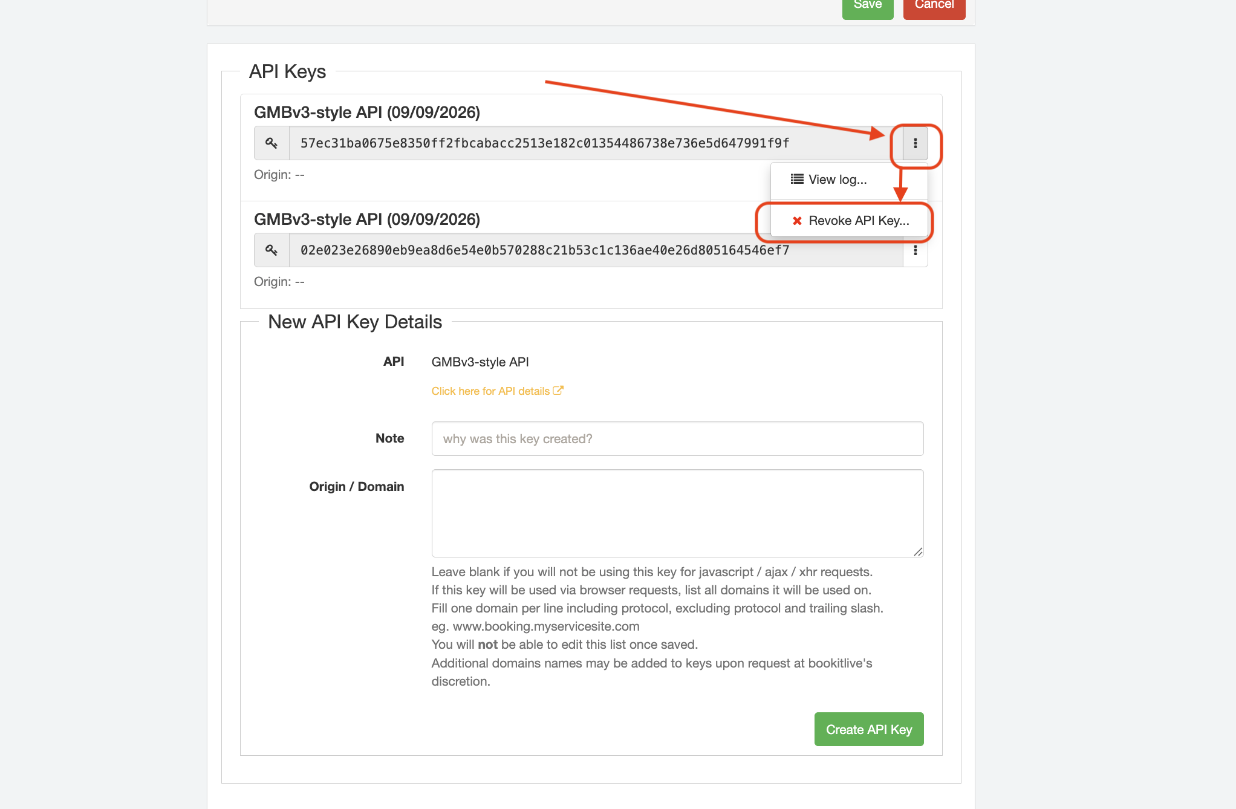Grab the textarea resize handle corner
The height and width of the screenshot is (809, 1236).
click(x=918, y=551)
